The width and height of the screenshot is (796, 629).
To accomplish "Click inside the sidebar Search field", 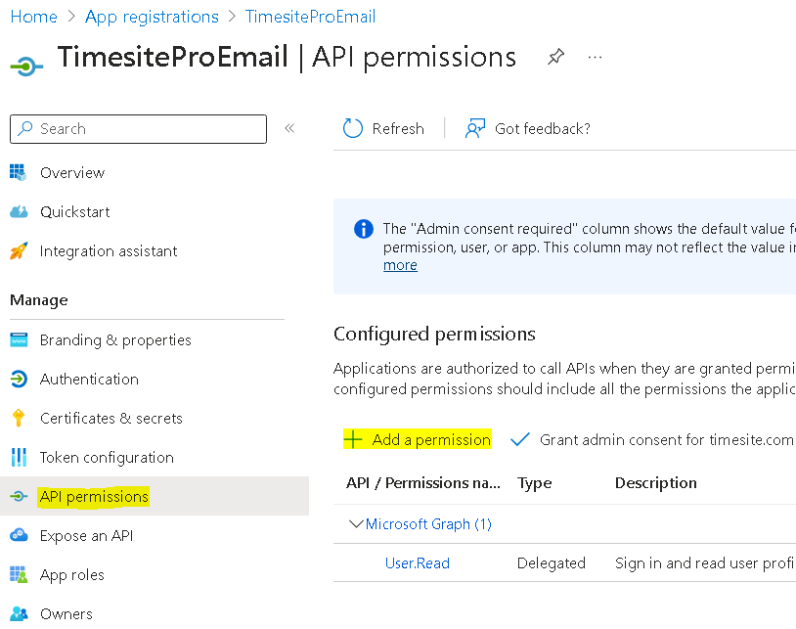I will (x=137, y=128).
